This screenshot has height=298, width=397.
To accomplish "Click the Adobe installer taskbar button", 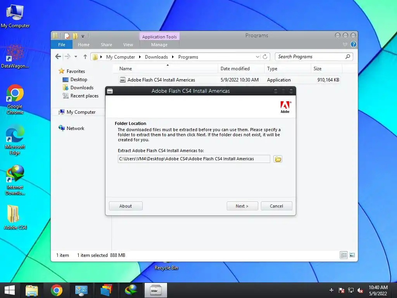I will pos(156,290).
